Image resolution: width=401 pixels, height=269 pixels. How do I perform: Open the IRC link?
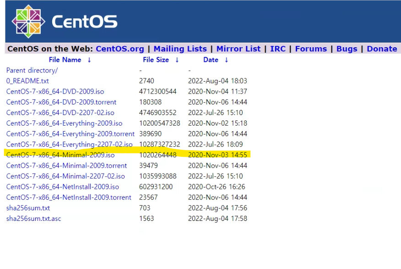(x=278, y=49)
